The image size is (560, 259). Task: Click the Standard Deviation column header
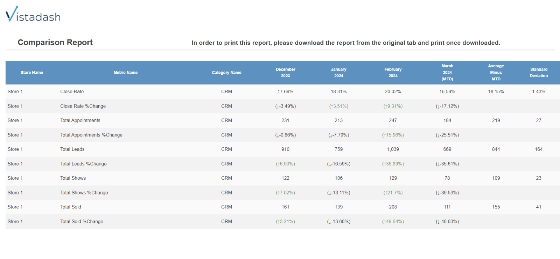coord(539,73)
